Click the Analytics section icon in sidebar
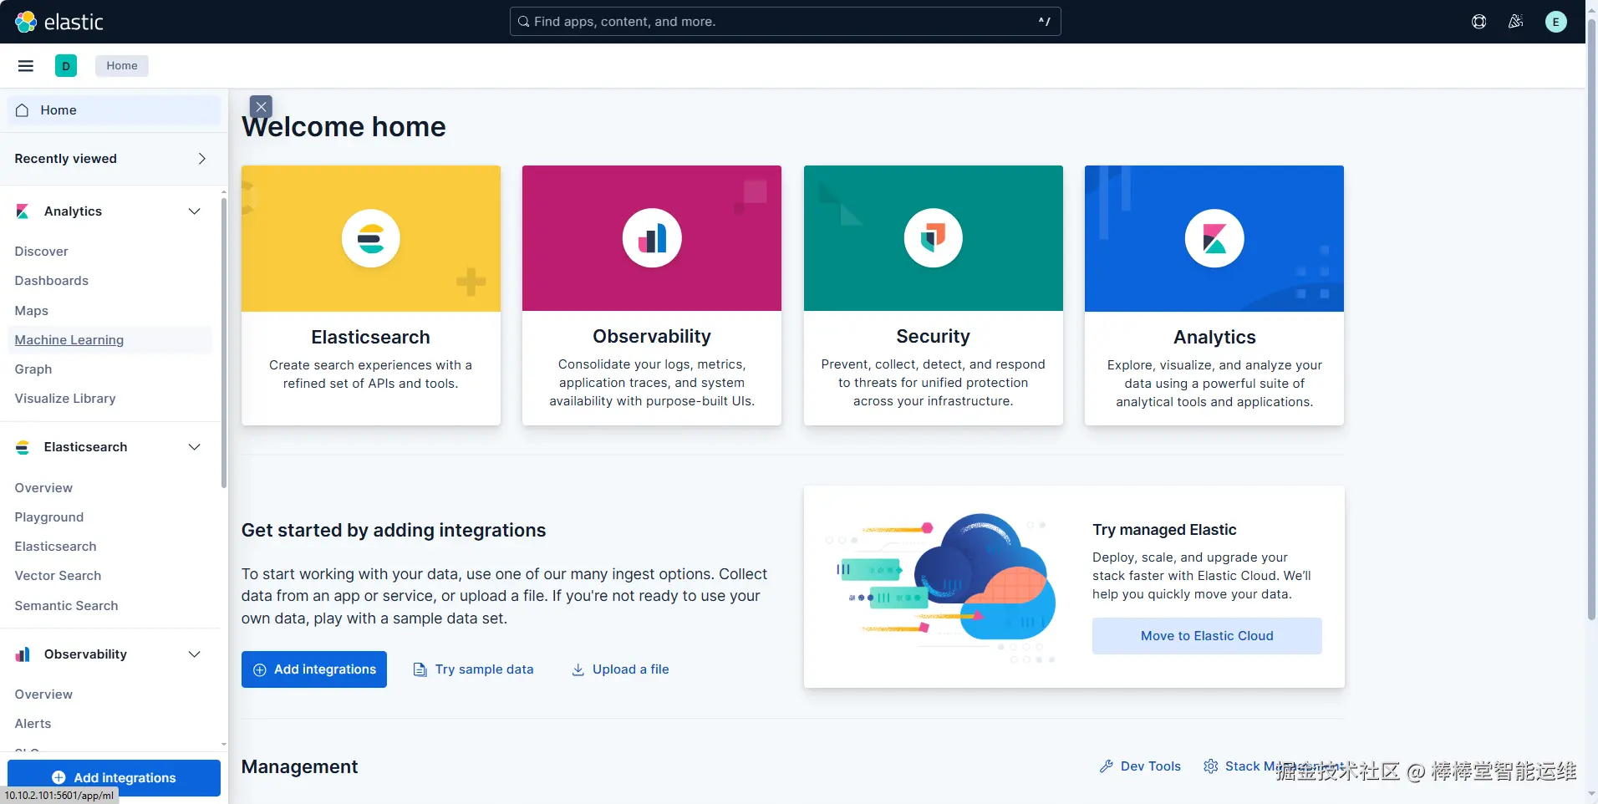 pyautogui.click(x=23, y=211)
